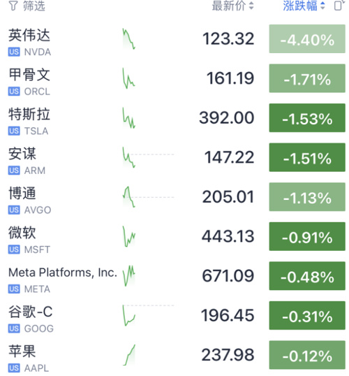Open the TSLA mini price chart
This screenshot has width=349, height=376.
[x=129, y=117]
